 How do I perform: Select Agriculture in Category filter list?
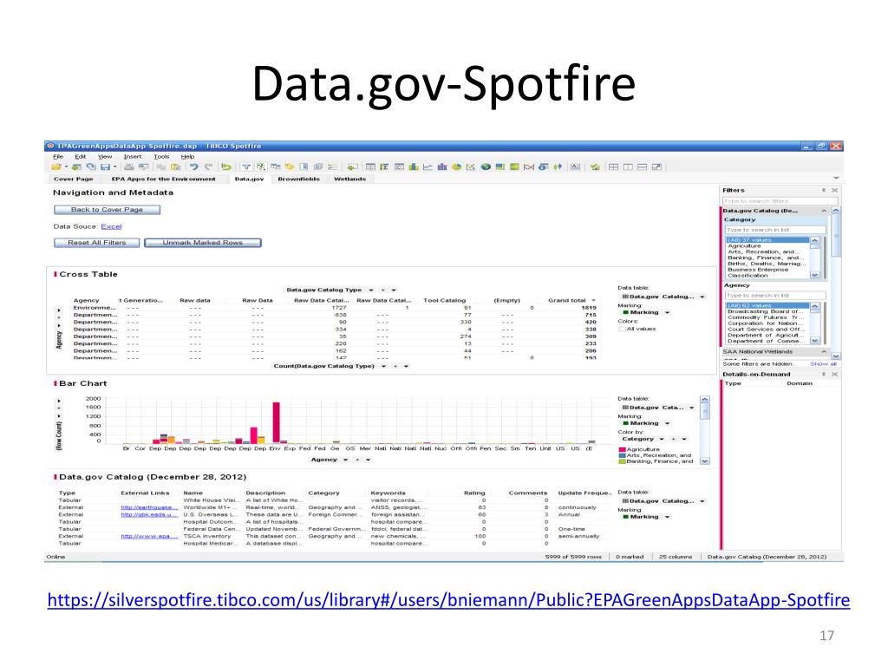coord(744,246)
